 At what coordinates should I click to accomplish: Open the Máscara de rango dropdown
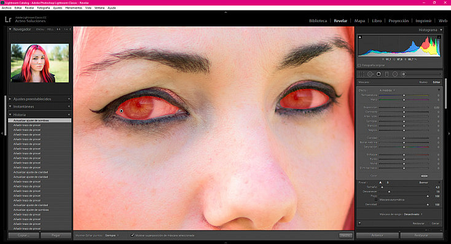point(414,214)
